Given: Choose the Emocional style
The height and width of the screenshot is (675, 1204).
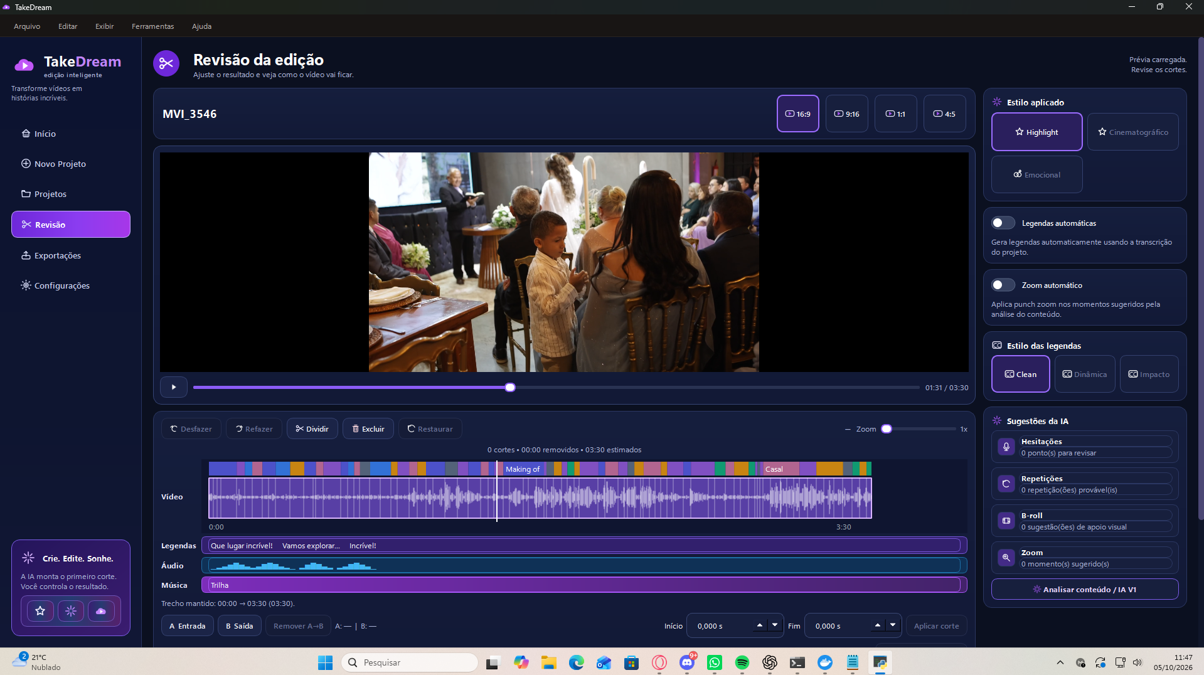Looking at the screenshot, I should (x=1037, y=174).
